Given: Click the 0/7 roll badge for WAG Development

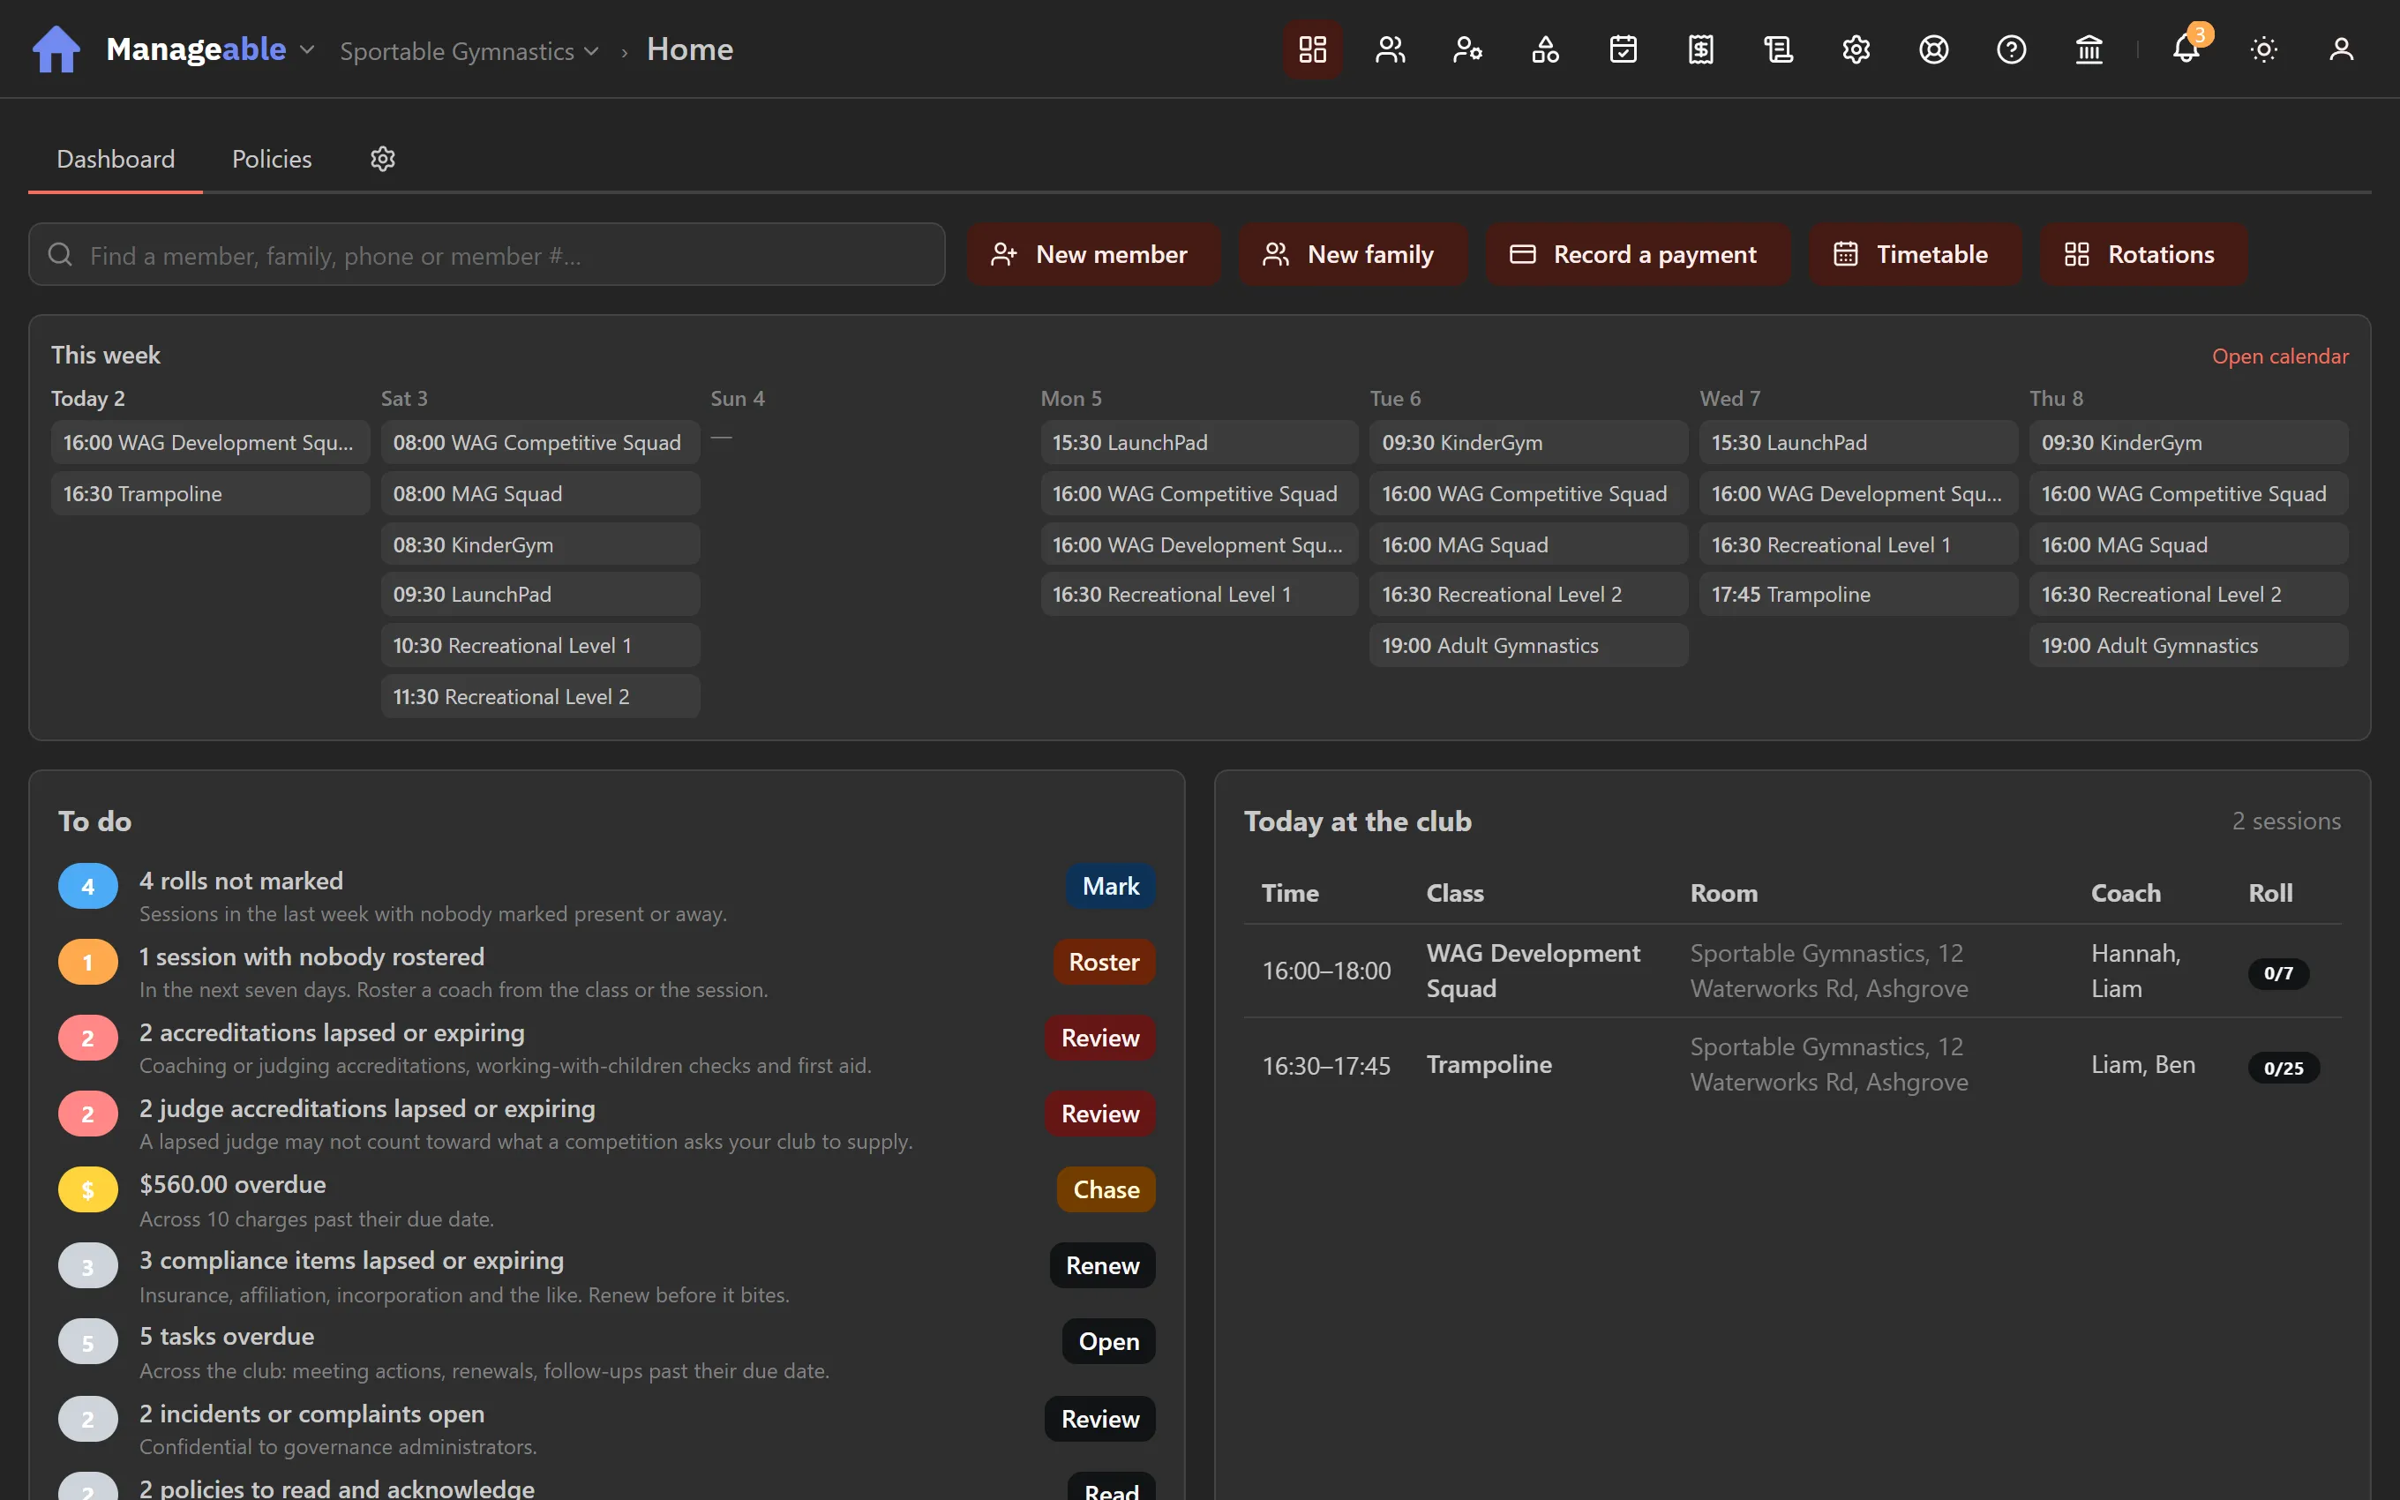Looking at the screenshot, I should point(2278,973).
